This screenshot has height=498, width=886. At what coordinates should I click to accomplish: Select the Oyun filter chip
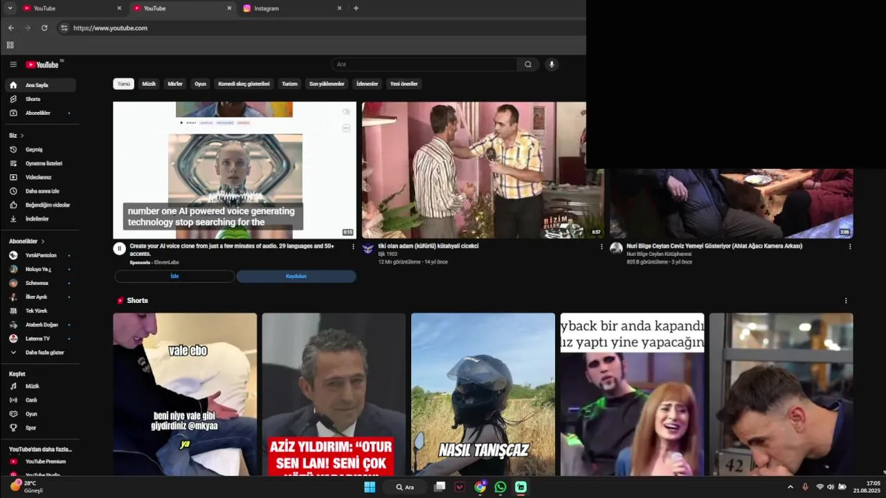(x=200, y=84)
